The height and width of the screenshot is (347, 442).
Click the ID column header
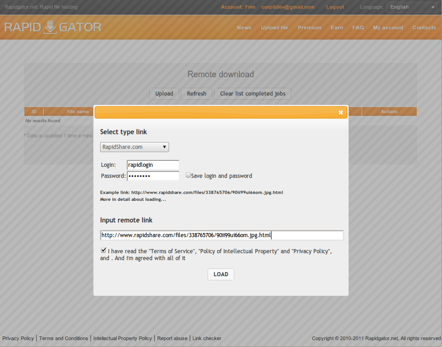[x=34, y=112]
